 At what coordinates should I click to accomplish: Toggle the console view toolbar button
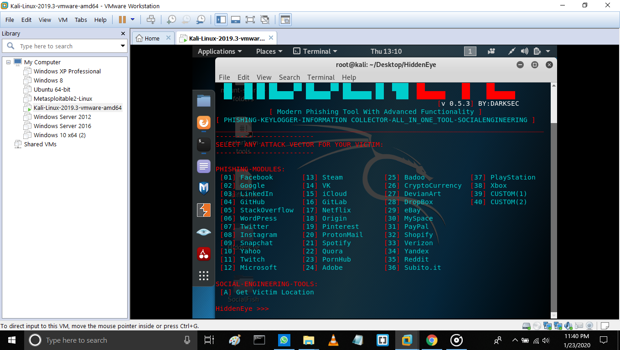[x=285, y=20]
